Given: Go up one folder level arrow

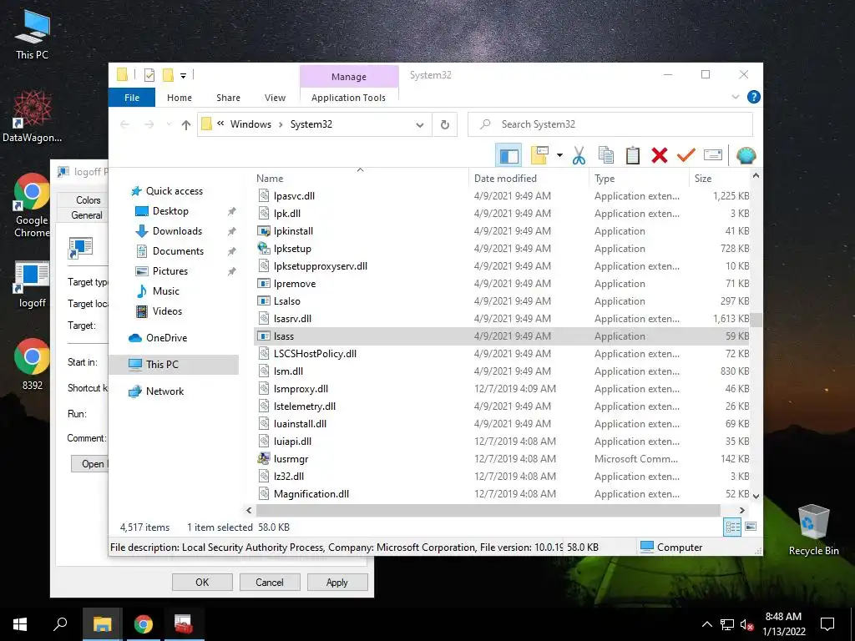Looking at the screenshot, I should pyautogui.click(x=186, y=125).
